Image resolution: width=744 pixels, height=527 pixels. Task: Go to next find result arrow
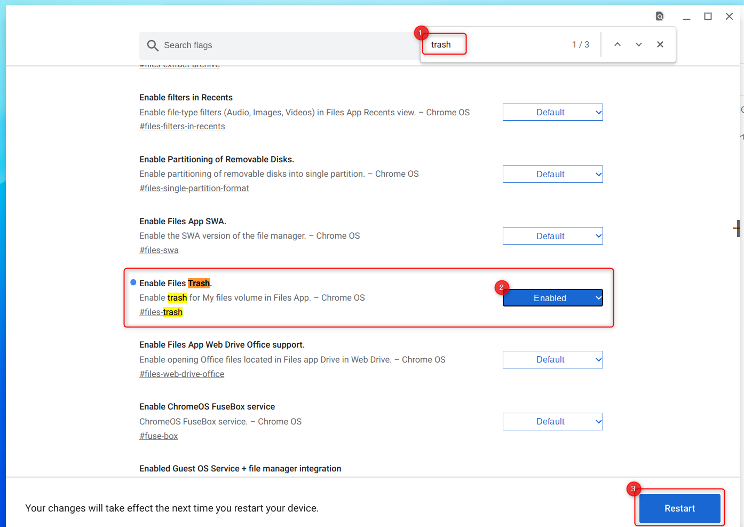click(639, 44)
